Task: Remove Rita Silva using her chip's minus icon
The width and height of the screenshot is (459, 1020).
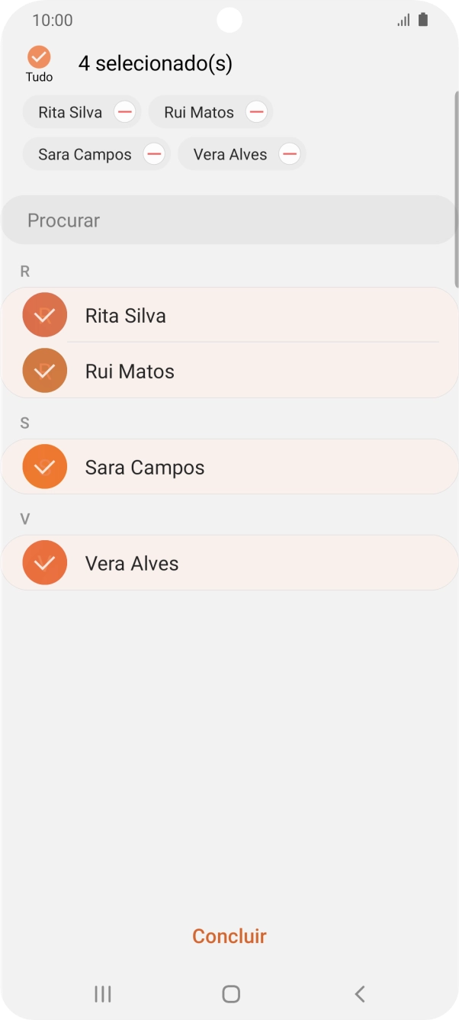Action: pyautogui.click(x=123, y=111)
